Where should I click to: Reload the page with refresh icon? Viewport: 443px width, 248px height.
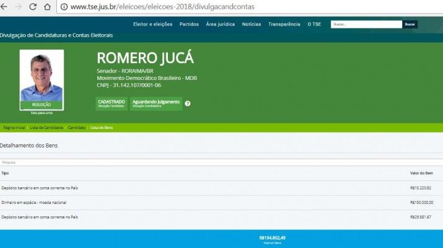coord(33,7)
